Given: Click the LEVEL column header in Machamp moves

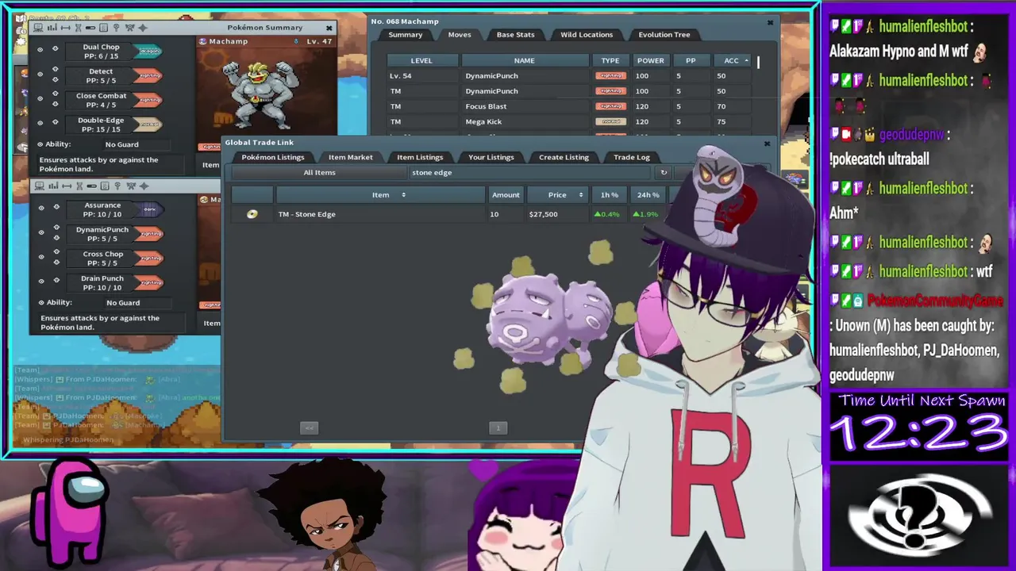Looking at the screenshot, I should point(421,60).
